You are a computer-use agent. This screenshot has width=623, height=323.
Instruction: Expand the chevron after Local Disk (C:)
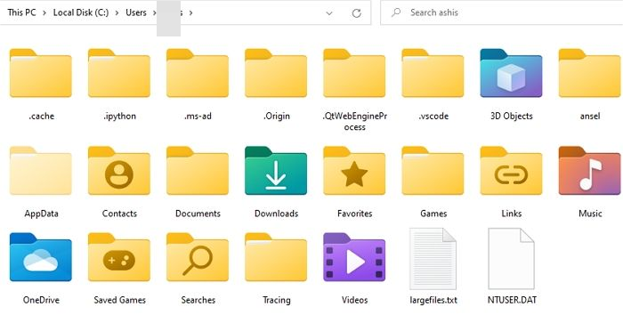tap(117, 12)
